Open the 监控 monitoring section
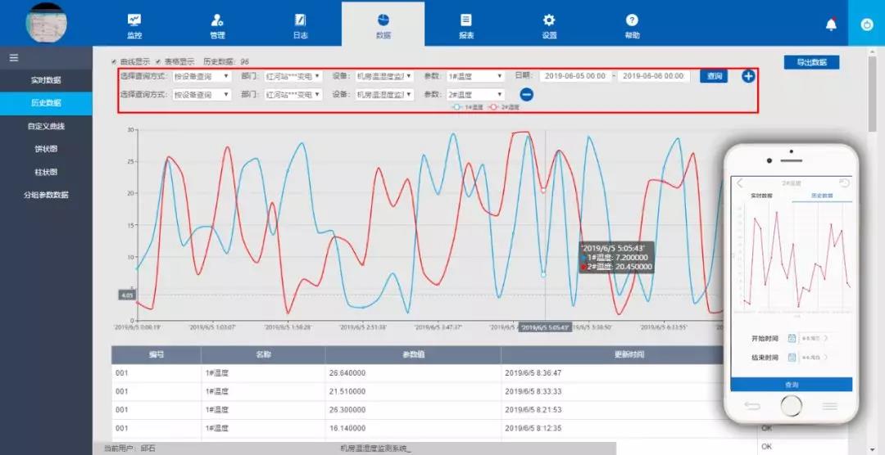885x455 pixels. point(134,25)
